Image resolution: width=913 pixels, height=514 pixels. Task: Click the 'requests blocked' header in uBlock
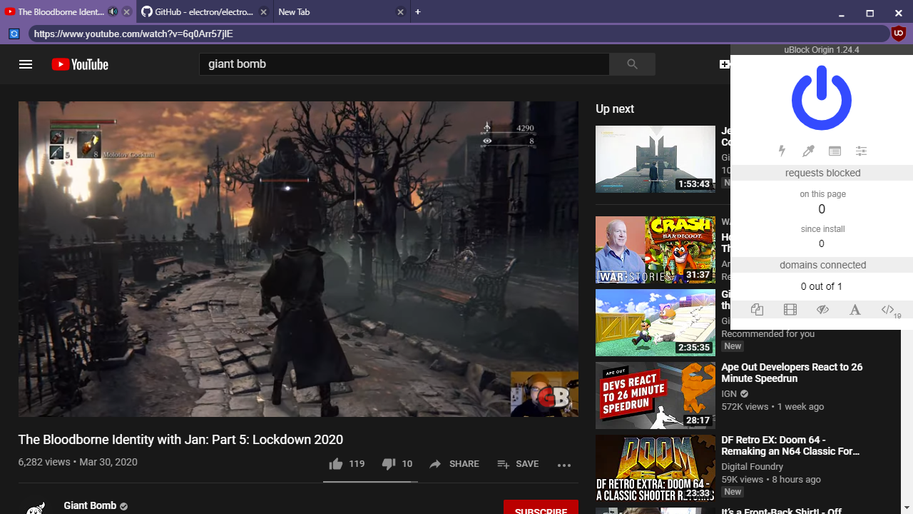coord(822,173)
